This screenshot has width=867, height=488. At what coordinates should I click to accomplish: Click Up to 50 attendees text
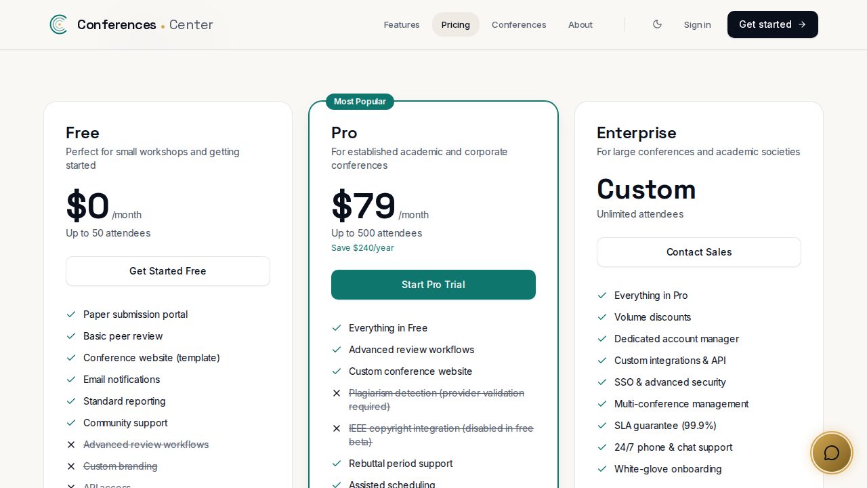[x=108, y=233]
